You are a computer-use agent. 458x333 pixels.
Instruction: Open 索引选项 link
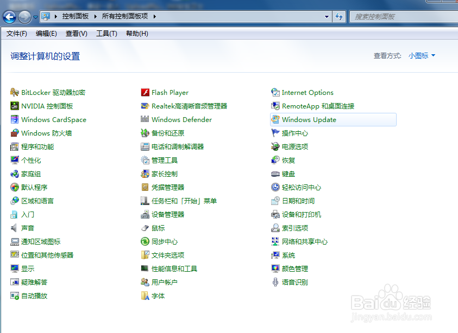[295, 228]
